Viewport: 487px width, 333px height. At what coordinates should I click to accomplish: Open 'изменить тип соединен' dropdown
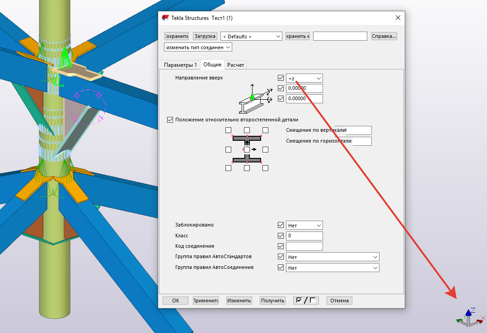coord(198,47)
